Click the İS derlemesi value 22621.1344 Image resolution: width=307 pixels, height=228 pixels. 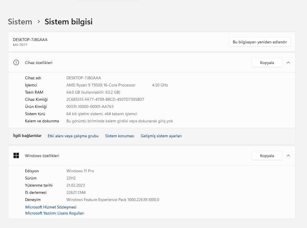pyautogui.click(x=76, y=192)
